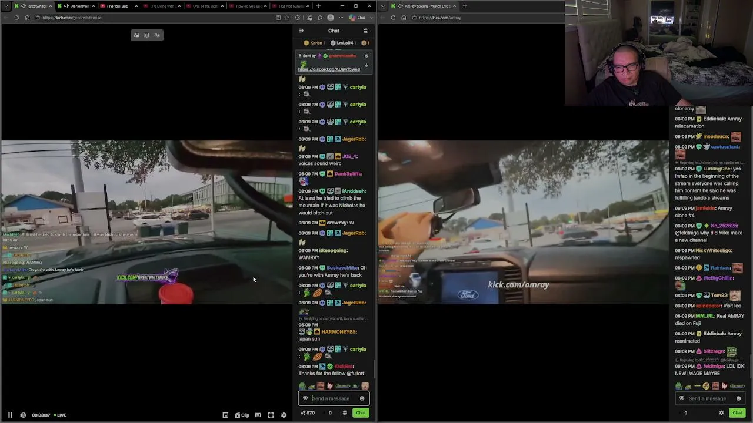Create a Clip of the stream

pyautogui.click(x=242, y=415)
